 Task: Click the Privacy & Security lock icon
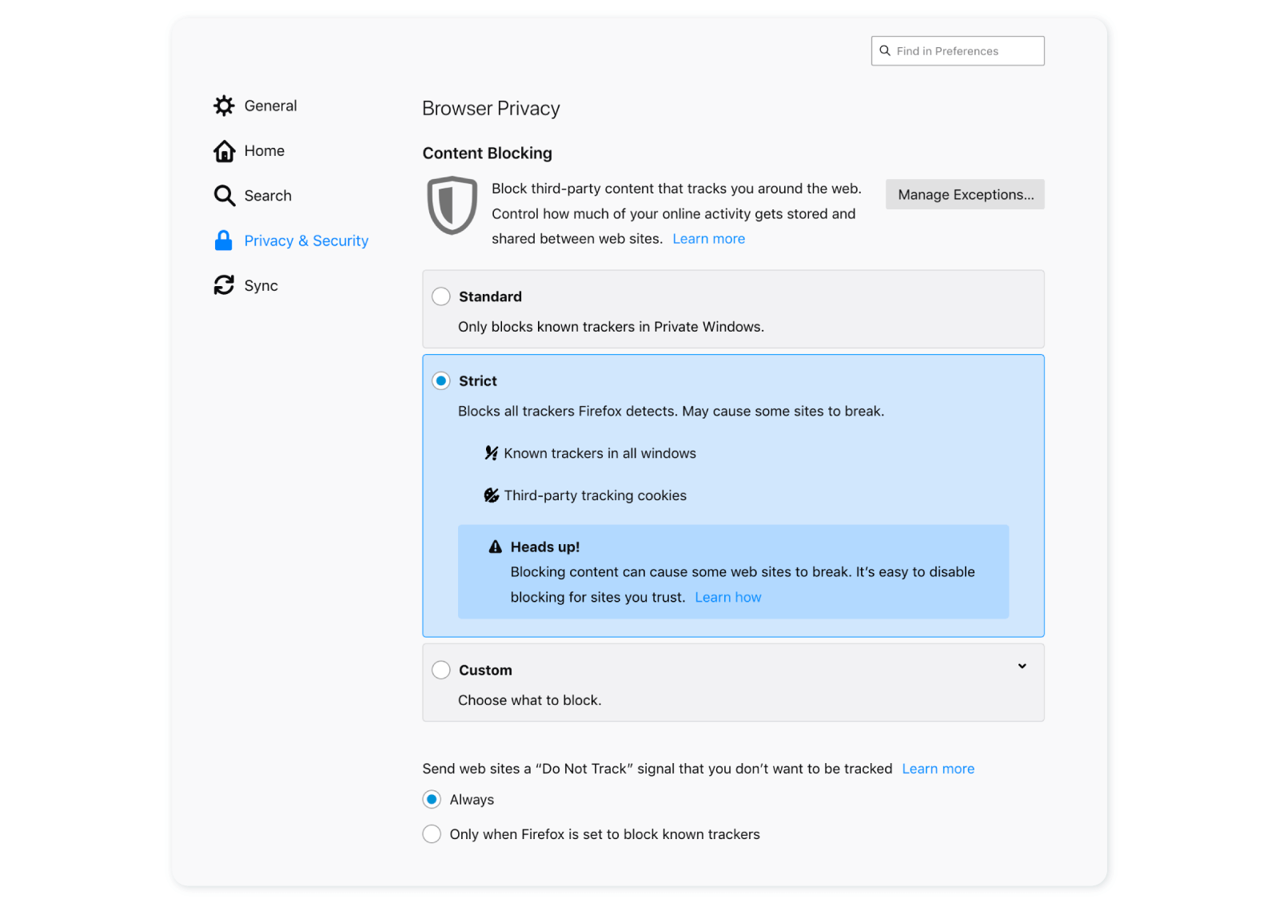coord(224,241)
